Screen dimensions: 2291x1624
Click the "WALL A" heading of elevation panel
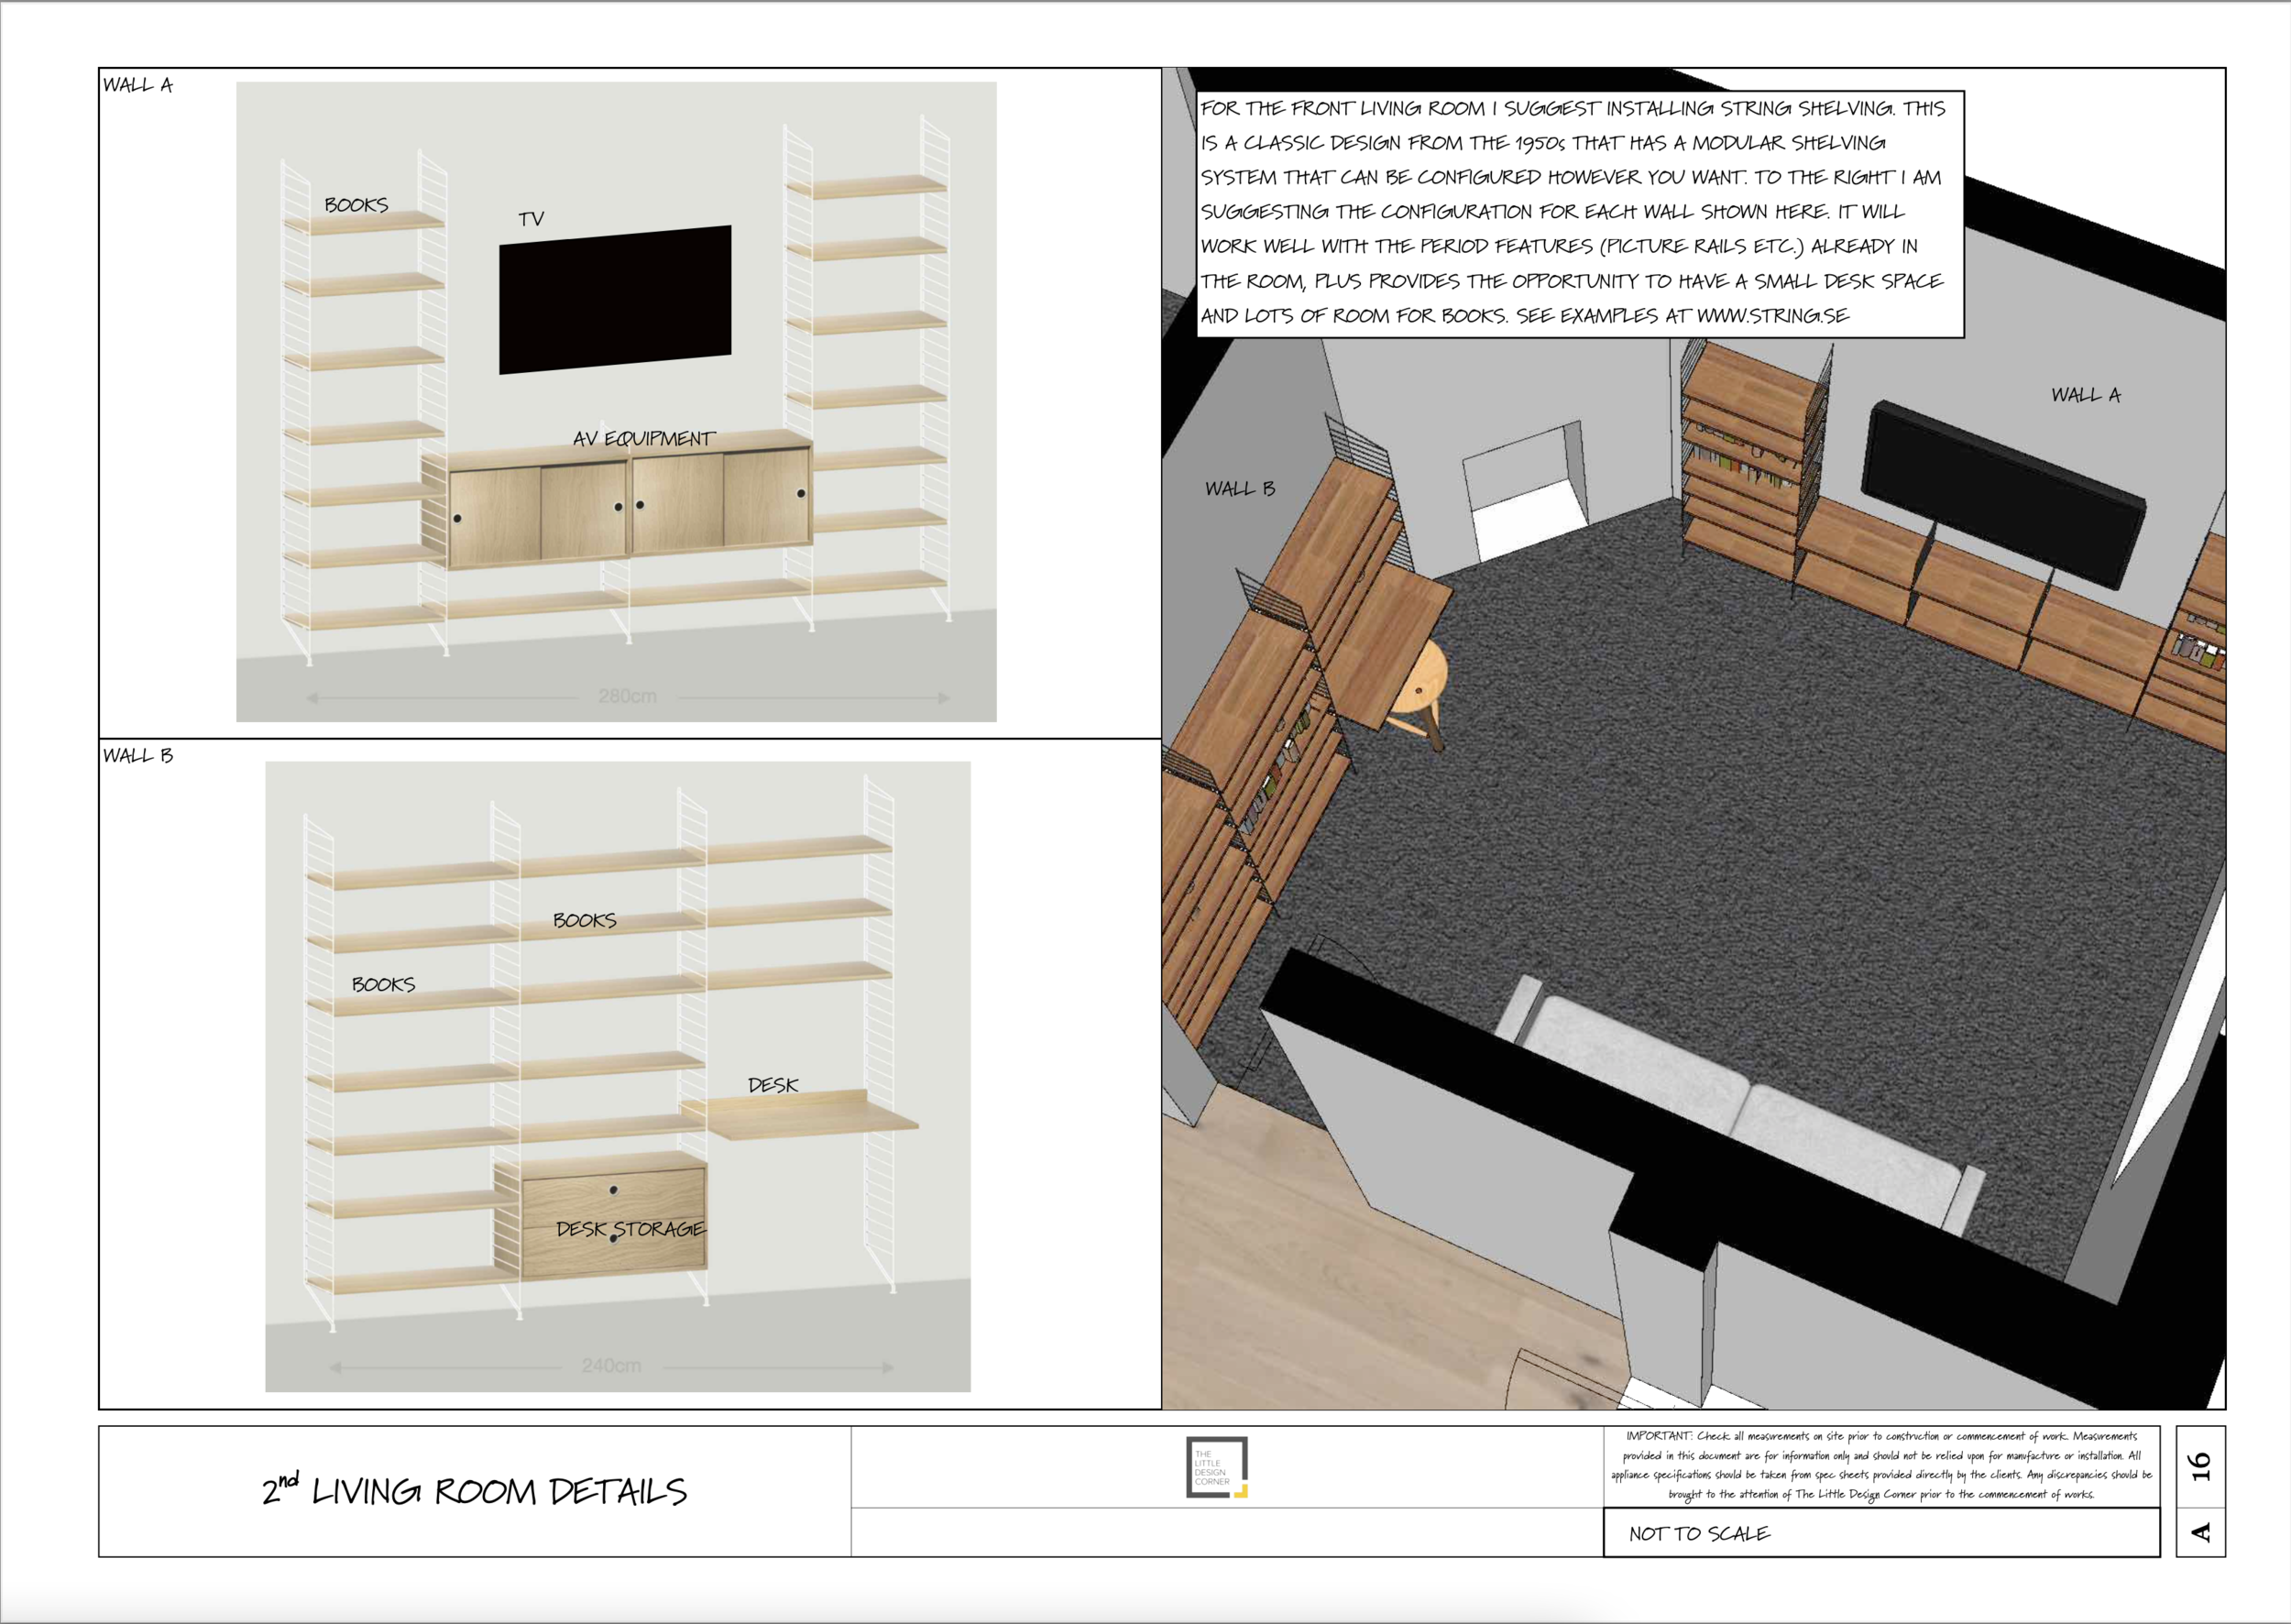(138, 85)
